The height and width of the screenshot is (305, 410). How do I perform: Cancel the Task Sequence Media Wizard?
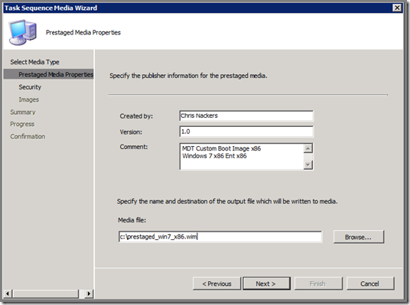click(x=370, y=284)
